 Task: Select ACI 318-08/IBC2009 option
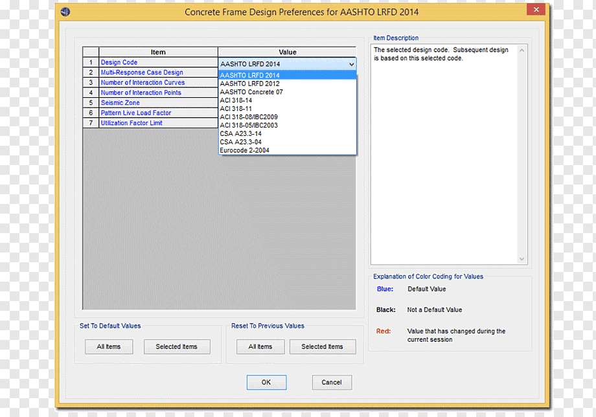288,117
